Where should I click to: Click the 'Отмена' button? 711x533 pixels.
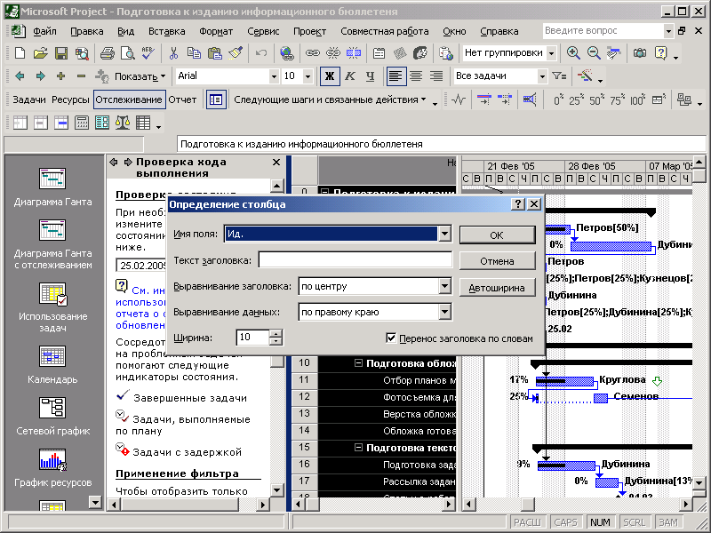(497, 261)
